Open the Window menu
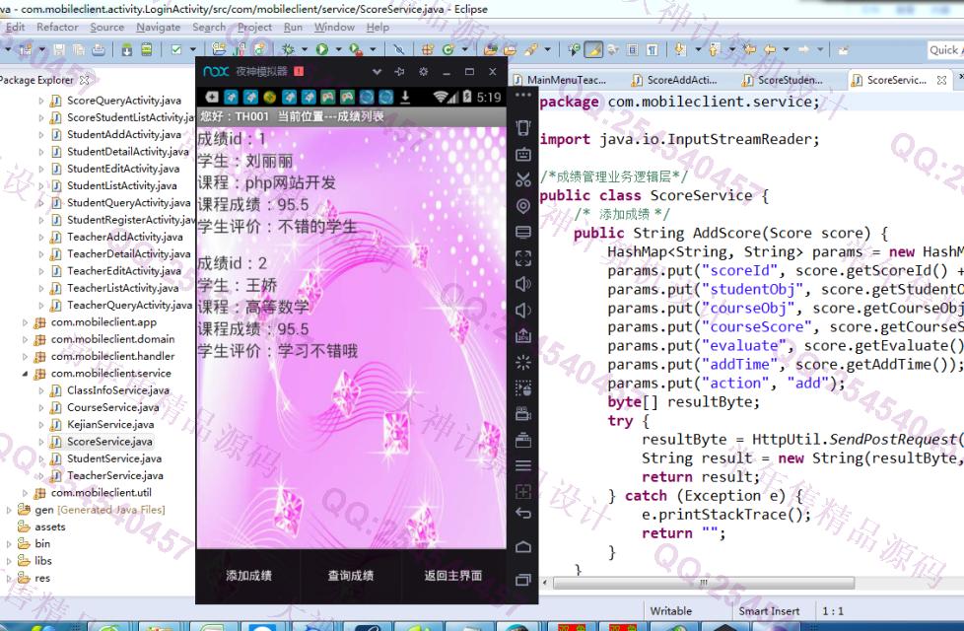 click(x=334, y=27)
